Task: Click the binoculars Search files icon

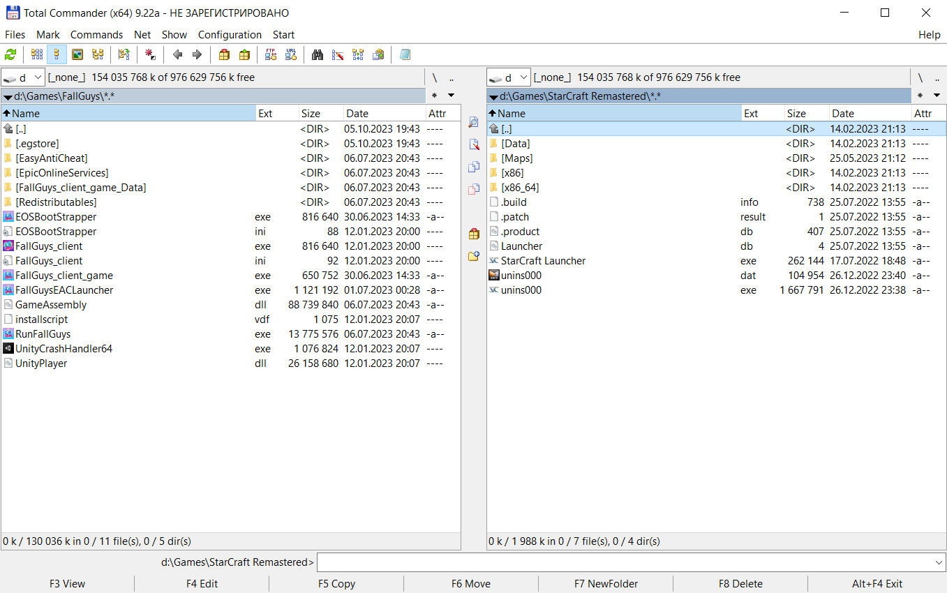Action: click(318, 54)
